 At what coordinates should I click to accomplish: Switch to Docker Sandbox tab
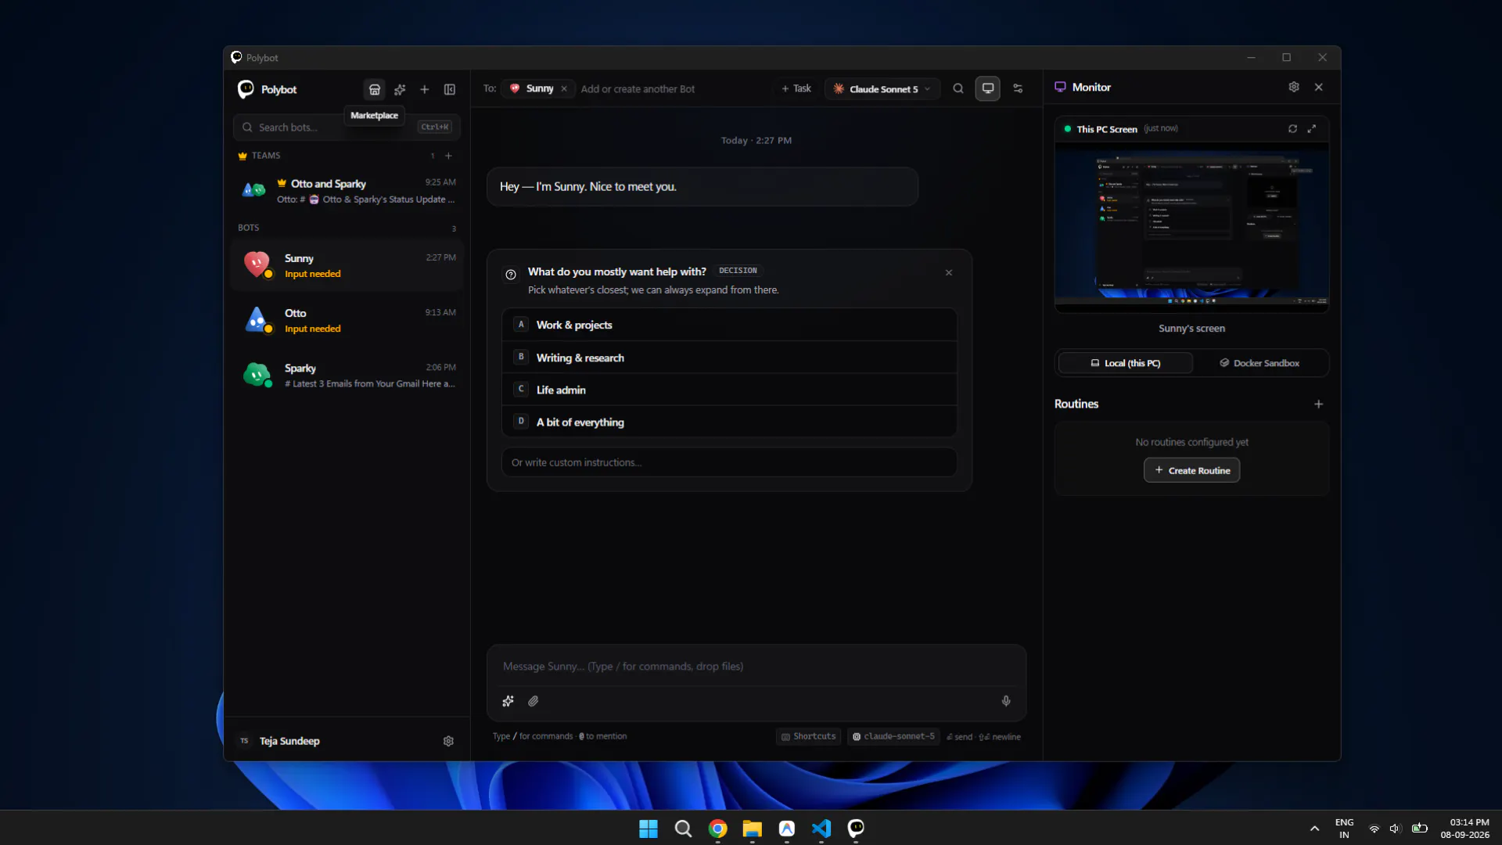[x=1259, y=363]
